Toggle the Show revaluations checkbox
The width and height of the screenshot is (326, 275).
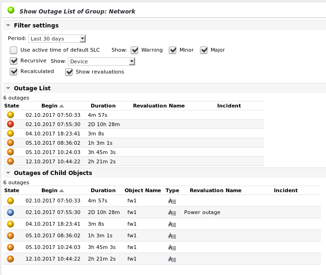point(69,72)
